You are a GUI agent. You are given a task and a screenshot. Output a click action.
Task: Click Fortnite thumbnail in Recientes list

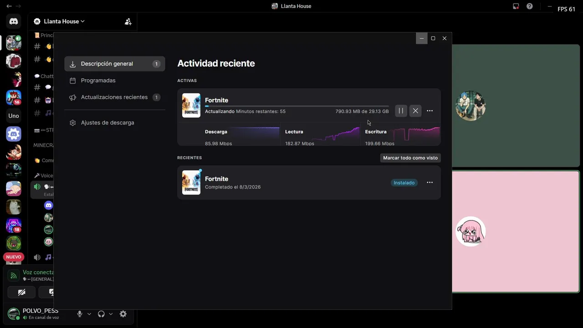pos(191,182)
